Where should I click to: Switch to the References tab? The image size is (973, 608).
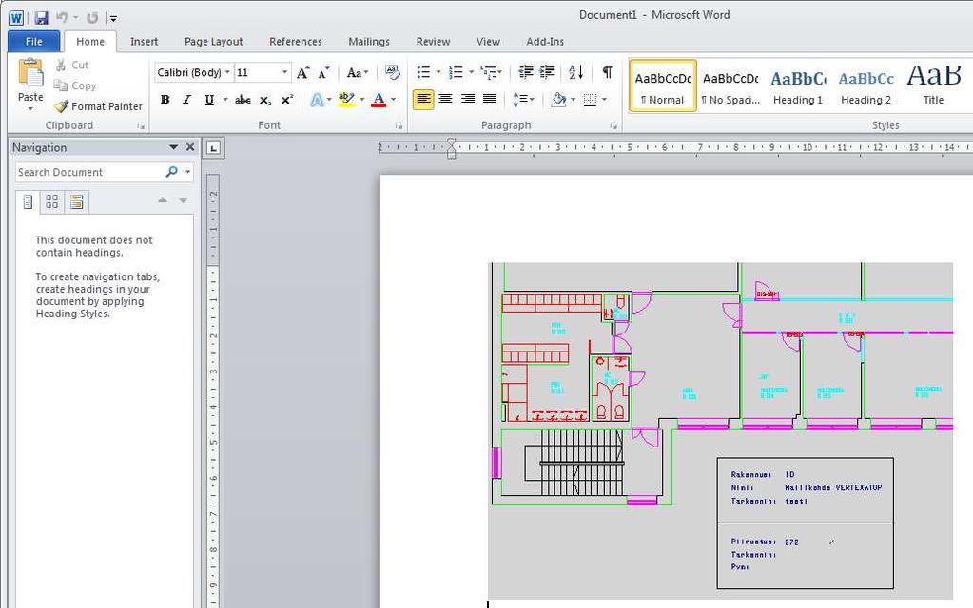[296, 42]
